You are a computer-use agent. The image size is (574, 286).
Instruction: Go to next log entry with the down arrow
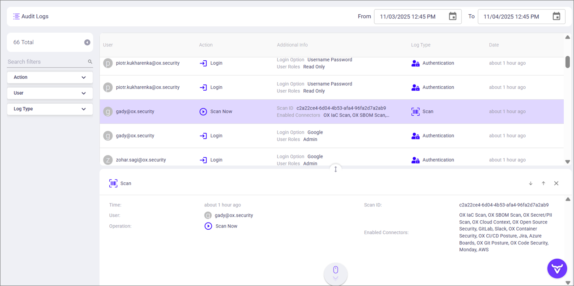click(x=531, y=183)
